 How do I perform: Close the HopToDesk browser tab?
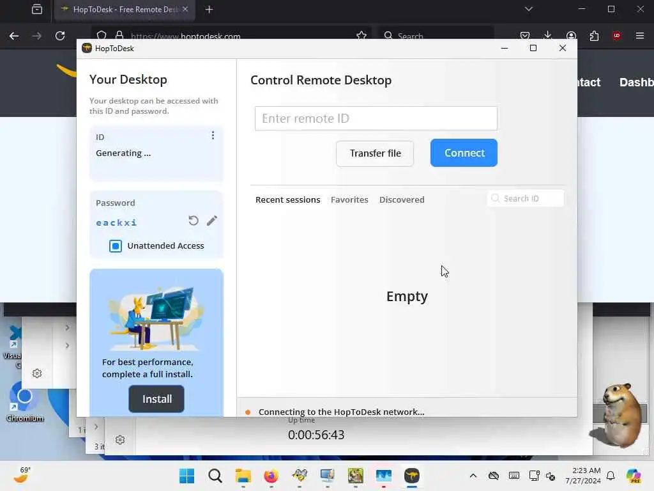(185, 9)
